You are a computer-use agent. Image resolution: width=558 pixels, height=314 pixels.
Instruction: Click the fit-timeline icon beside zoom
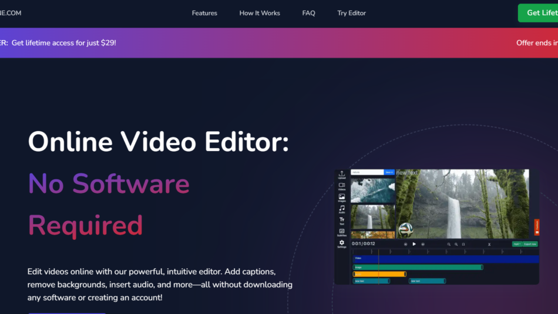463,244
